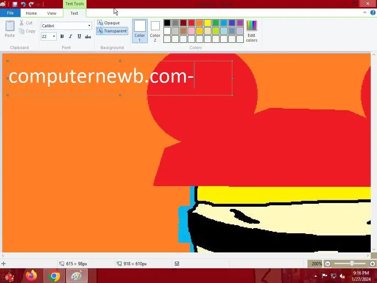Click the network tray icon

click(x=334, y=276)
